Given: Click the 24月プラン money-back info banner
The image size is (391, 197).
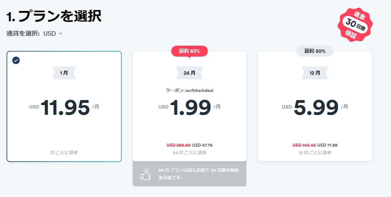Looking at the screenshot, I should point(189,174).
